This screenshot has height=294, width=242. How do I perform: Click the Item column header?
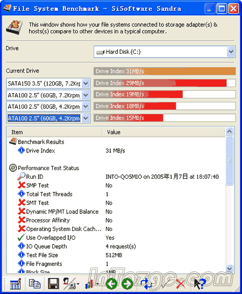(55, 132)
